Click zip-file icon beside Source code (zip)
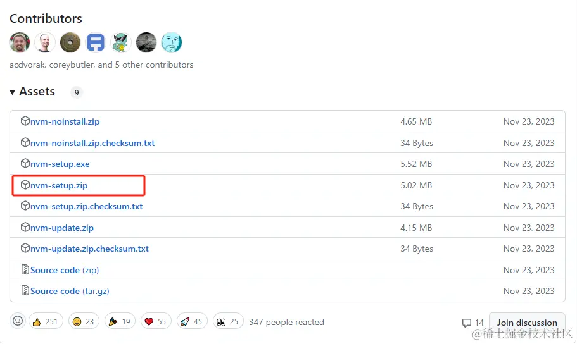 (25, 269)
